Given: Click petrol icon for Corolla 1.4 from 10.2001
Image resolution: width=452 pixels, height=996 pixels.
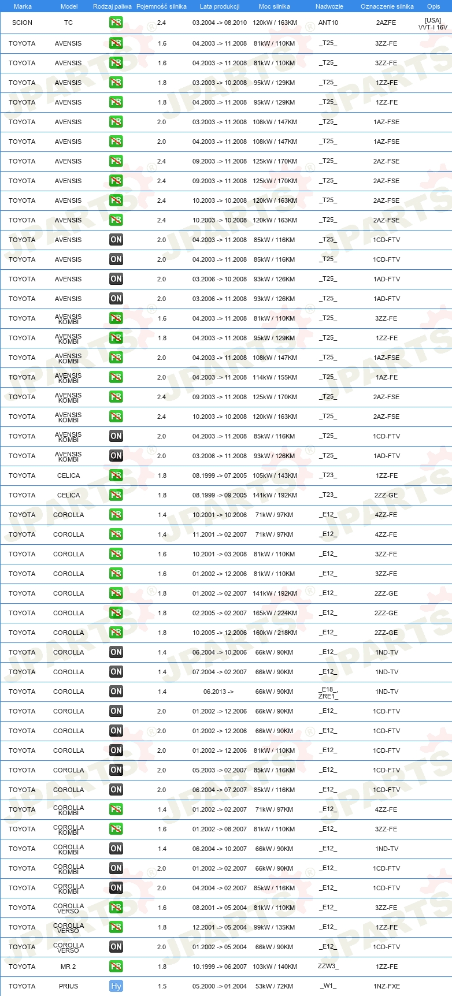Looking at the screenshot, I should [116, 515].
